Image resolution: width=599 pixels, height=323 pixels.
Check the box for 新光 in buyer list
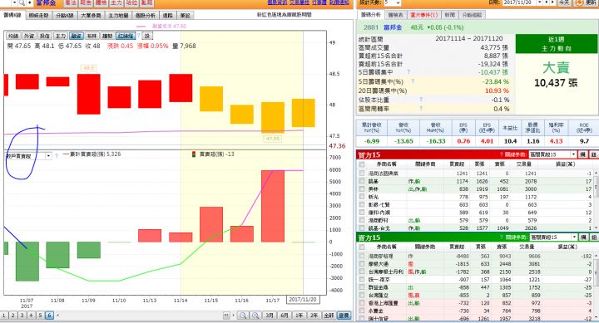pos(362,197)
